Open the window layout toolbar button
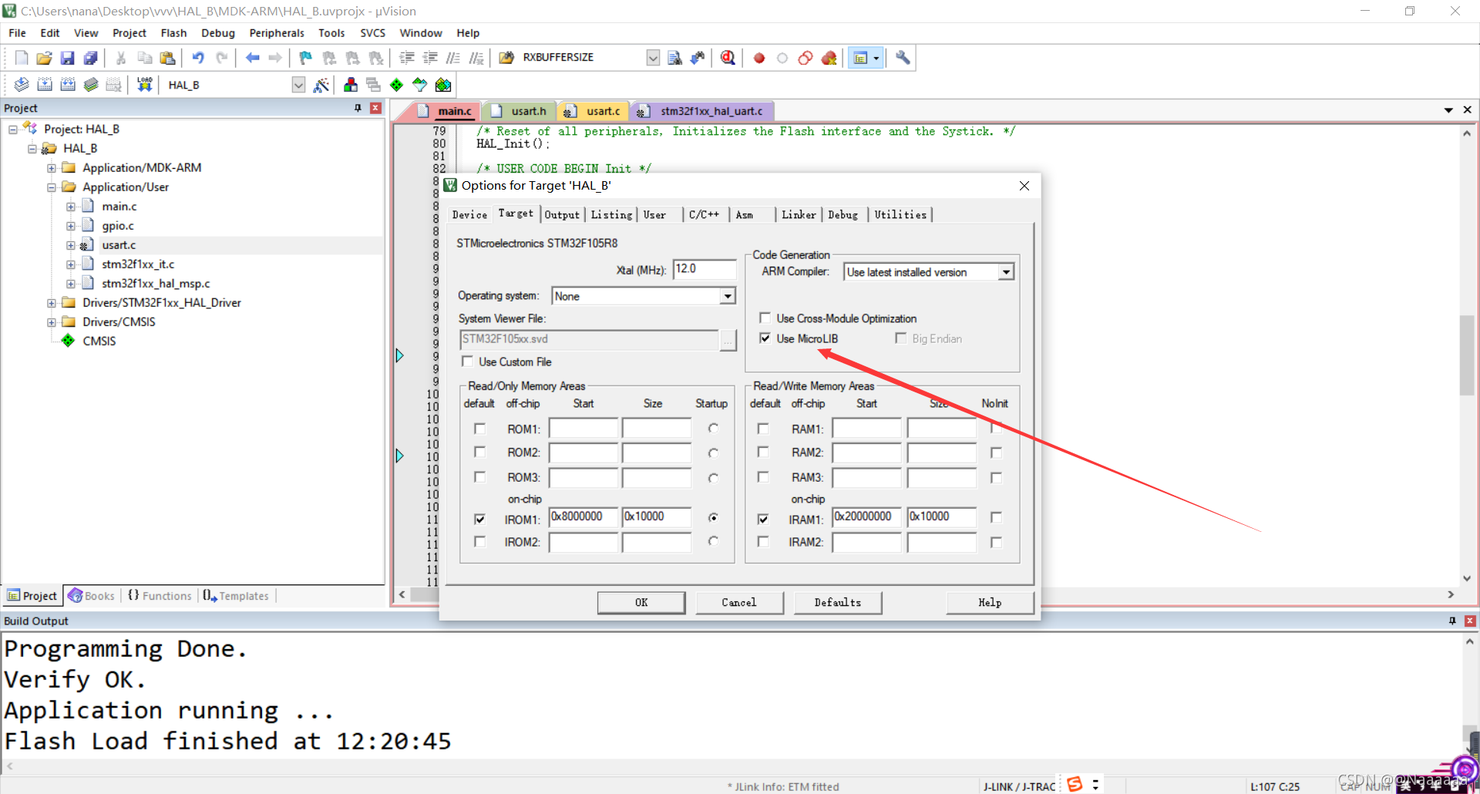The width and height of the screenshot is (1480, 794). [x=866, y=58]
